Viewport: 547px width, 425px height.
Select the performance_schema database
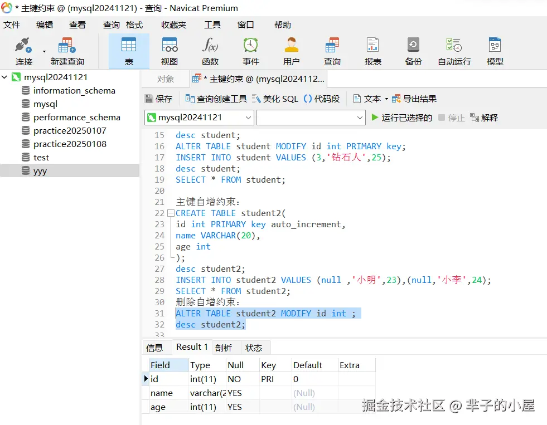77,118
